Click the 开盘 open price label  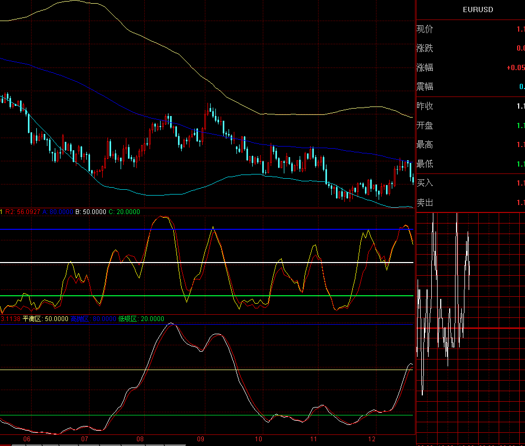click(x=424, y=125)
